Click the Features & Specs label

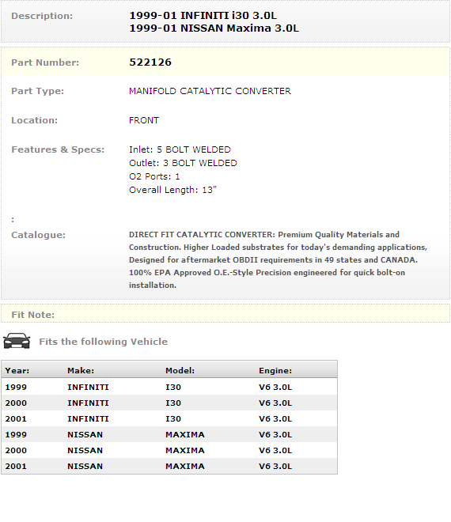click(58, 149)
